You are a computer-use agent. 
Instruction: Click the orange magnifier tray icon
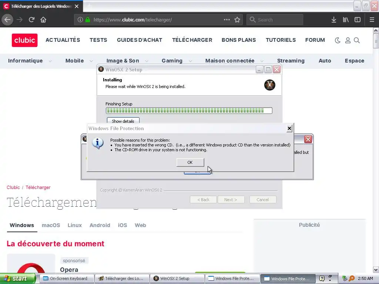coord(352,278)
